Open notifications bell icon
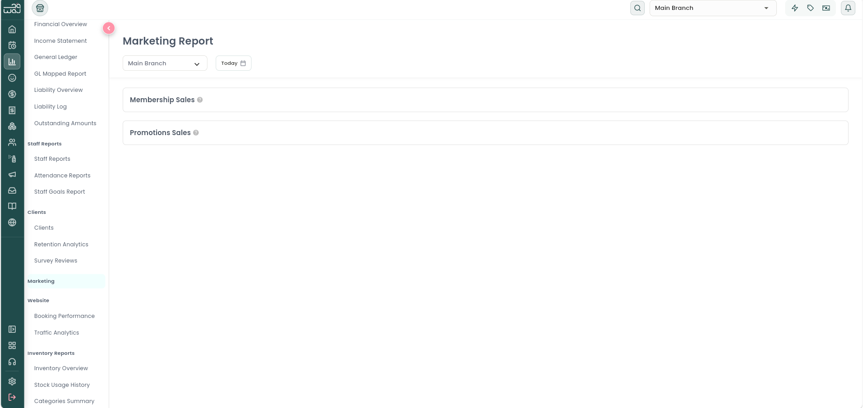863x408 pixels. (848, 8)
